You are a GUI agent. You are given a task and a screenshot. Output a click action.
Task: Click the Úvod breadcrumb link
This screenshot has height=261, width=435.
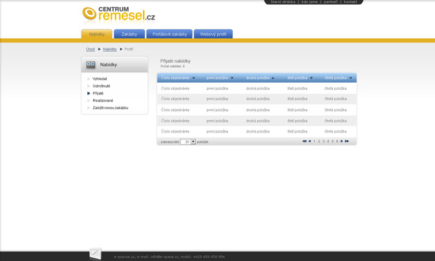pyautogui.click(x=90, y=49)
